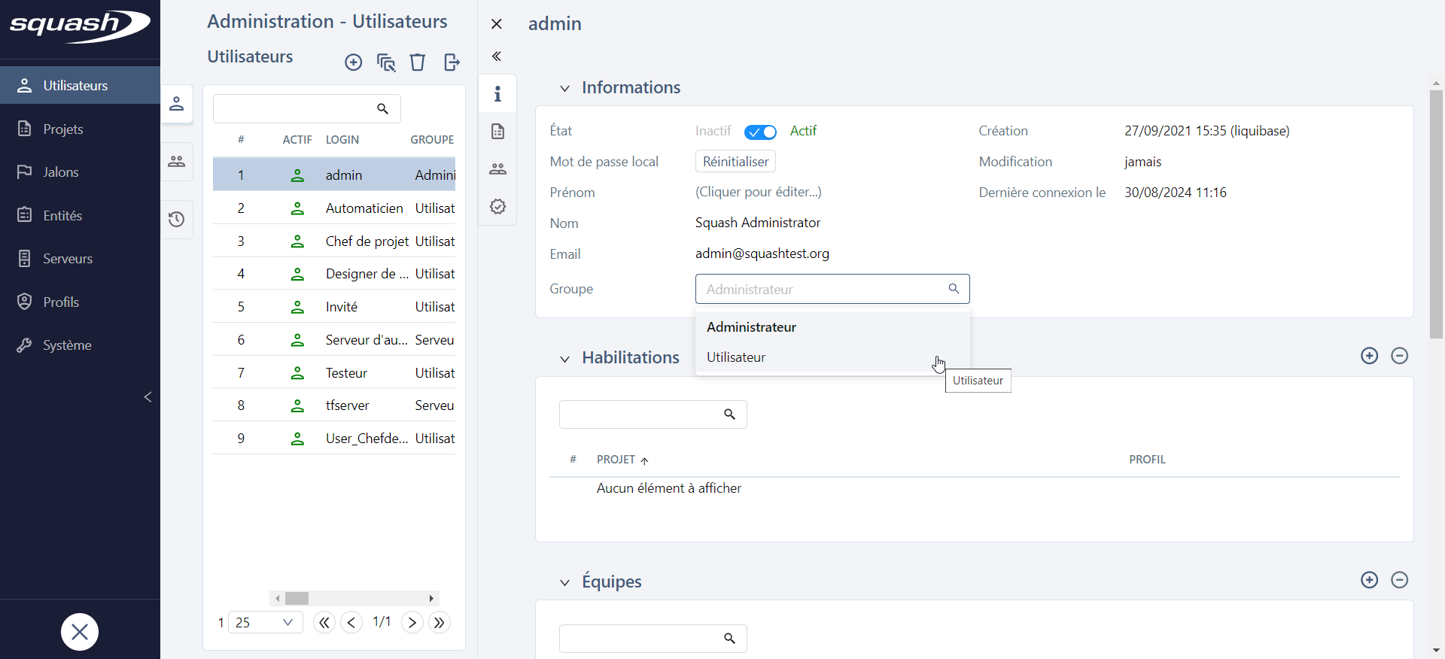Collapse the Informations section
Screen dimensions: 1445x659
click(x=564, y=89)
